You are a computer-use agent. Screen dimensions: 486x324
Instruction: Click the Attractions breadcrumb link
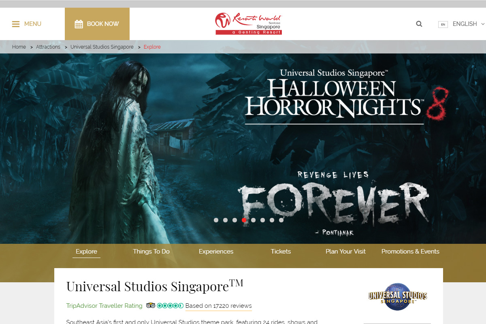(x=48, y=47)
